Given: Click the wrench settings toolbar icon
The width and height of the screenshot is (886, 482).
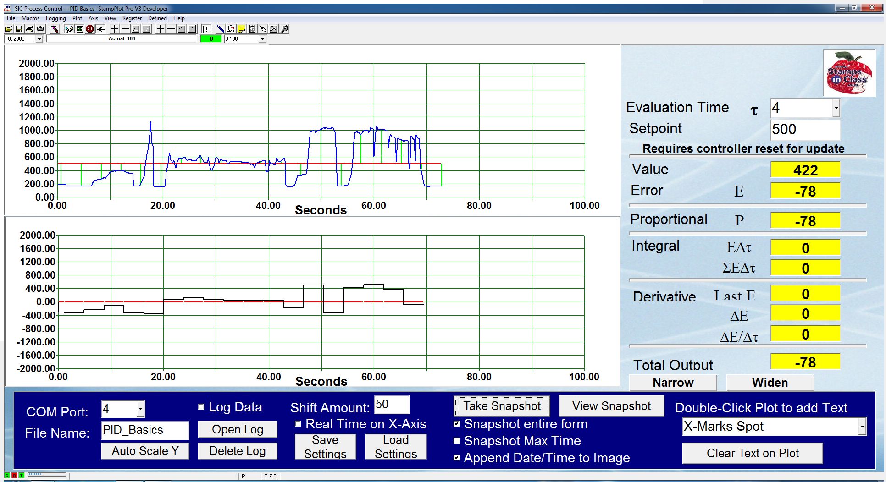Looking at the screenshot, I should (284, 29).
